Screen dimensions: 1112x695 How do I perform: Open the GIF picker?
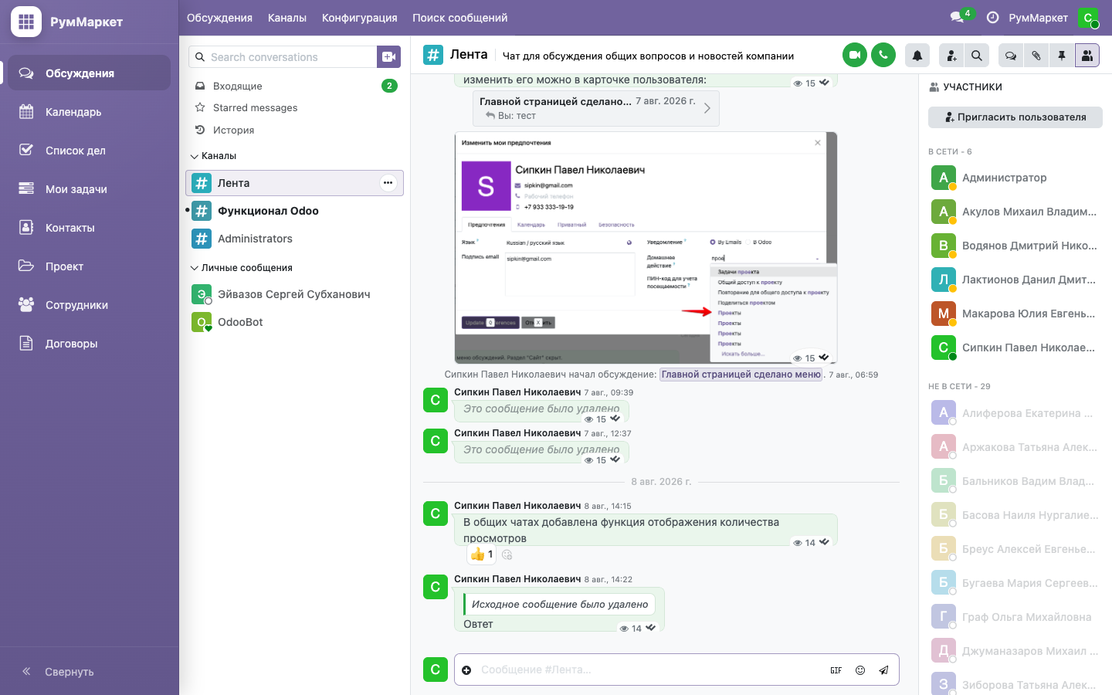tap(836, 670)
